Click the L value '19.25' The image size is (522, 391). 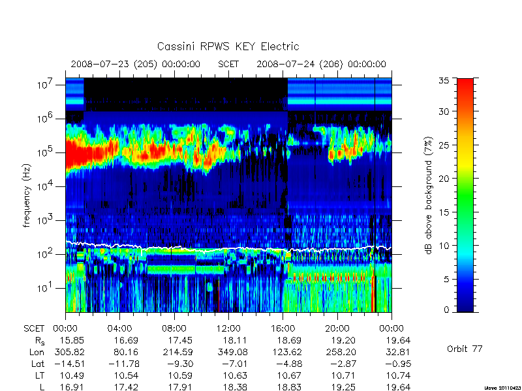(343, 387)
